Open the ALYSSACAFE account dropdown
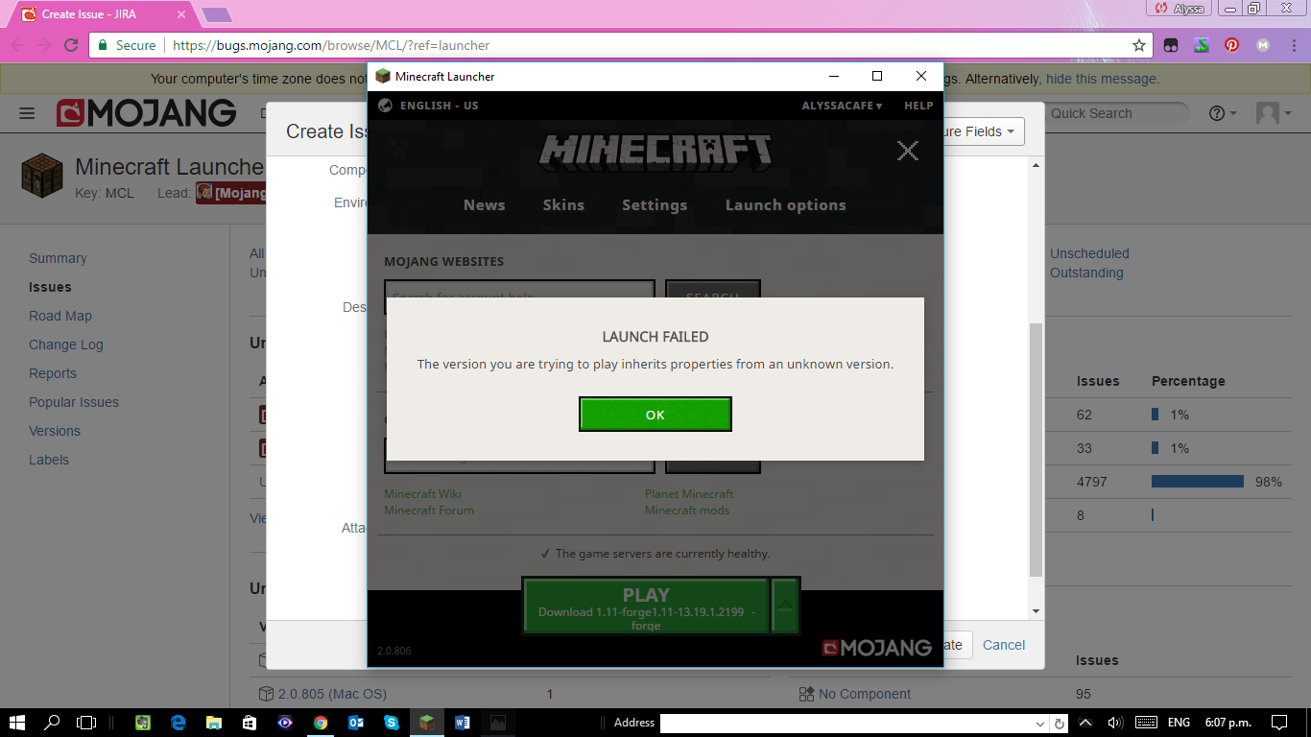The width and height of the screenshot is (1311, 737). 842,106
